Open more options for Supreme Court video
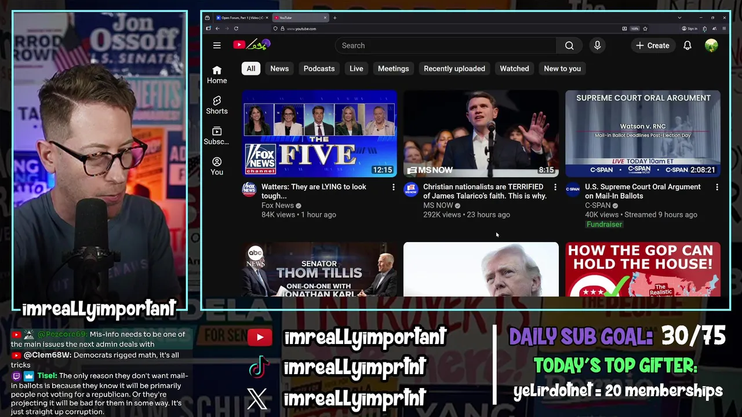This screenshot has width=742, height=417. 716,187
